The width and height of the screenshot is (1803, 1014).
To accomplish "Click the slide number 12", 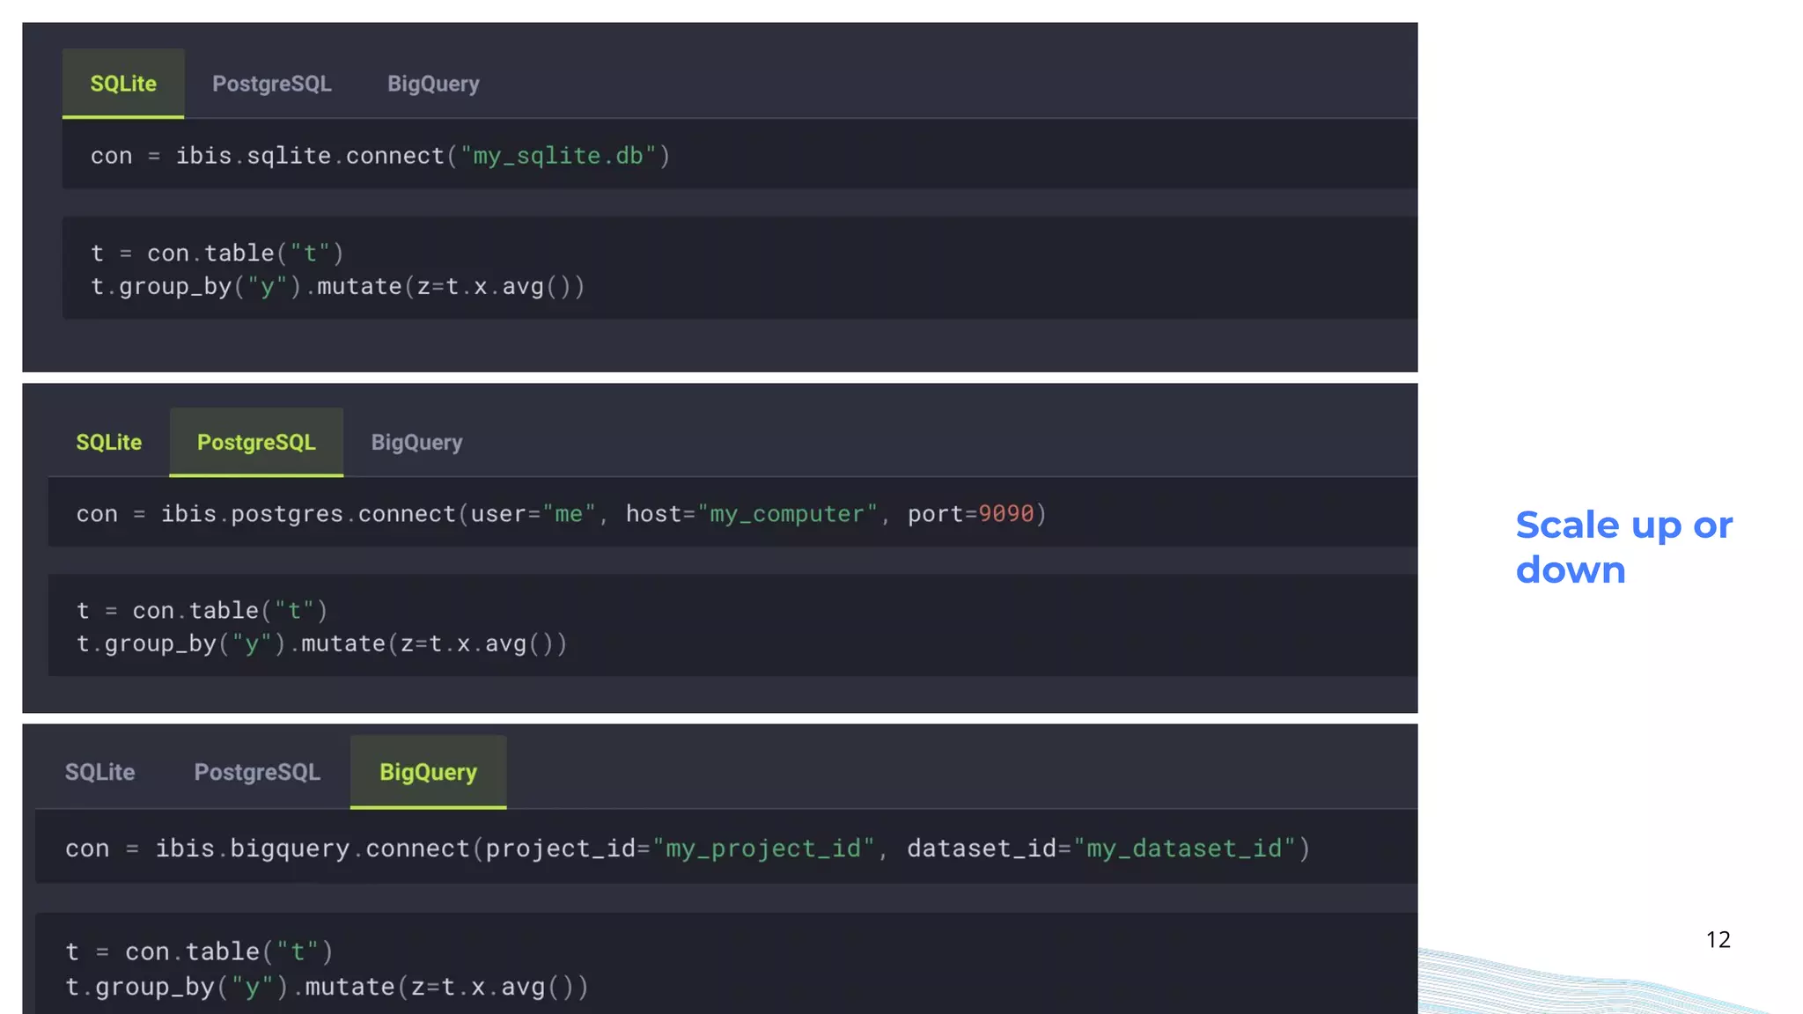I will coord(1718,940).
